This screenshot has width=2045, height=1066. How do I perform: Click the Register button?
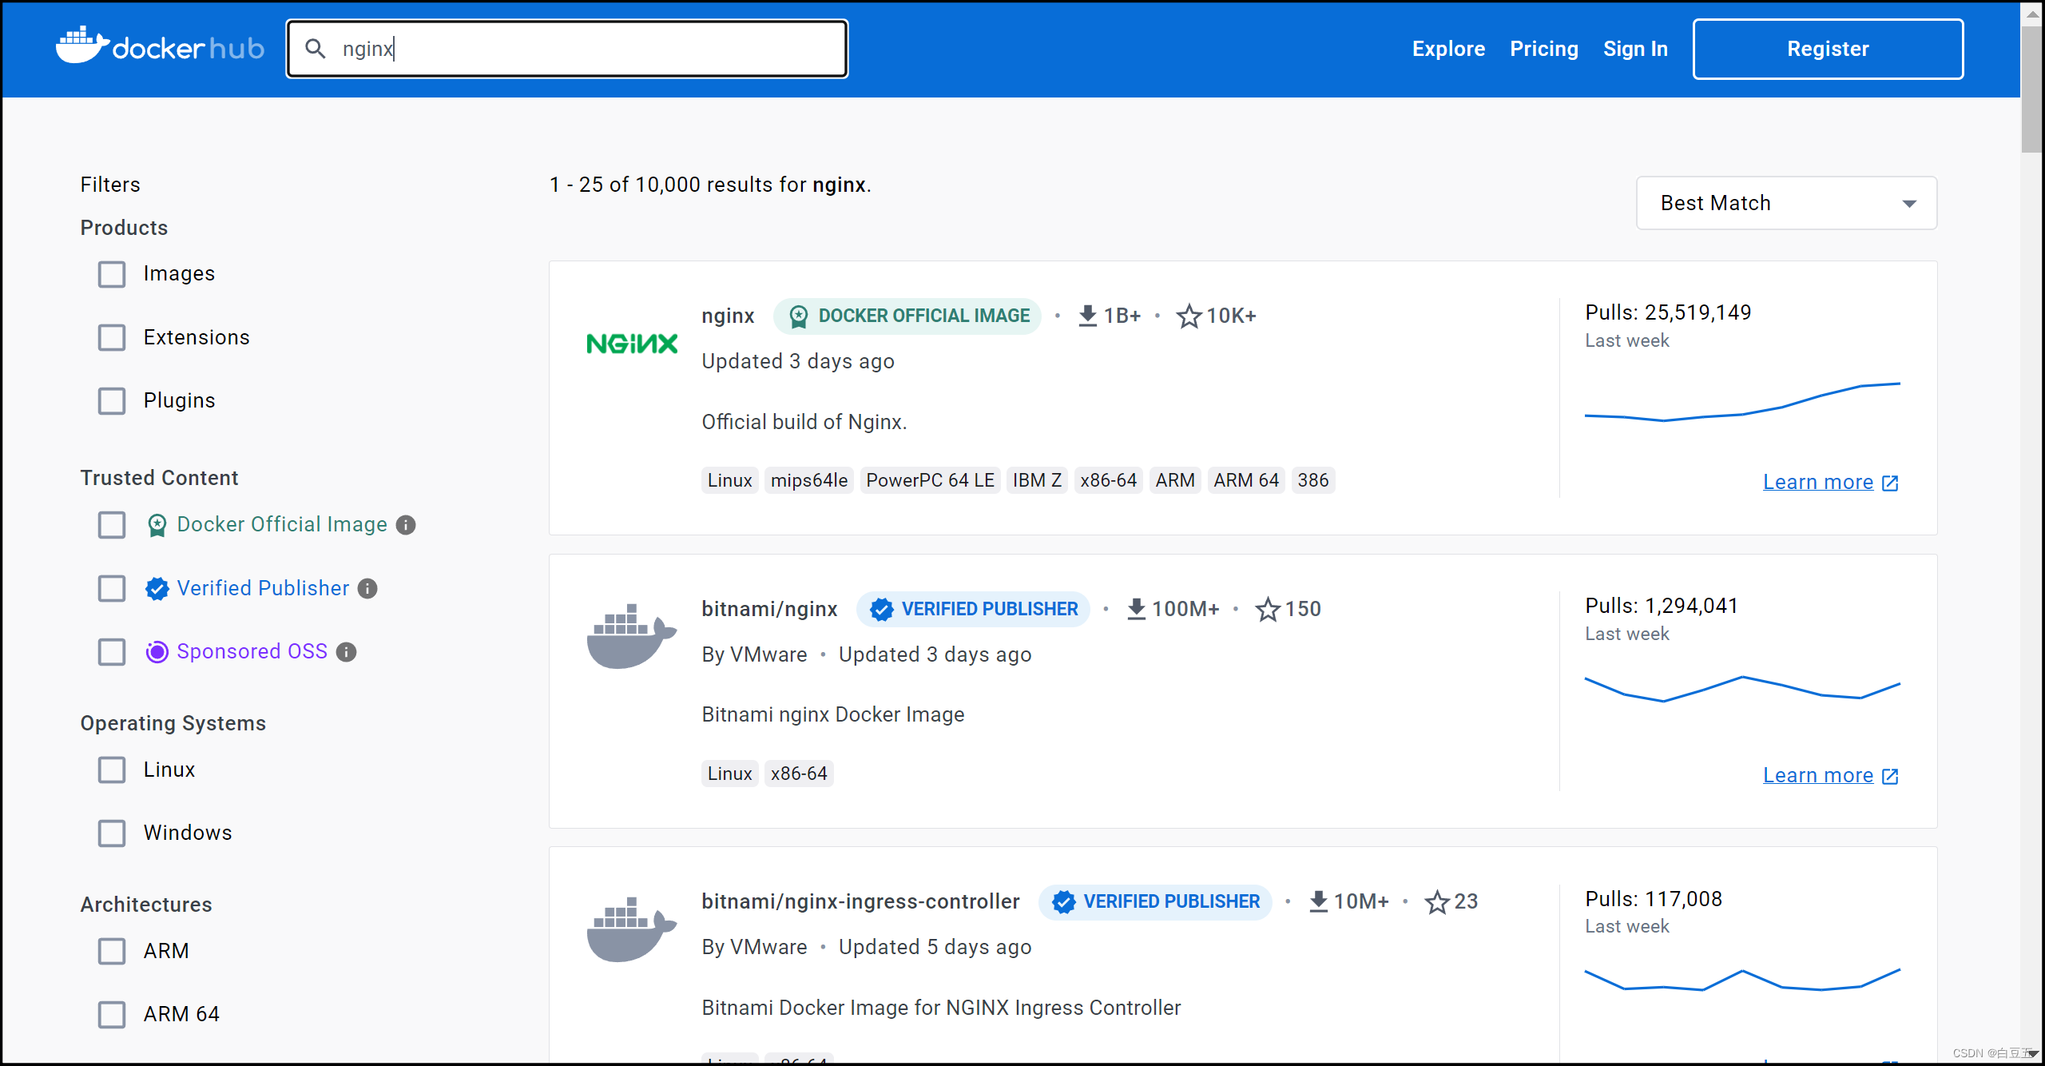pos(1828,49)
